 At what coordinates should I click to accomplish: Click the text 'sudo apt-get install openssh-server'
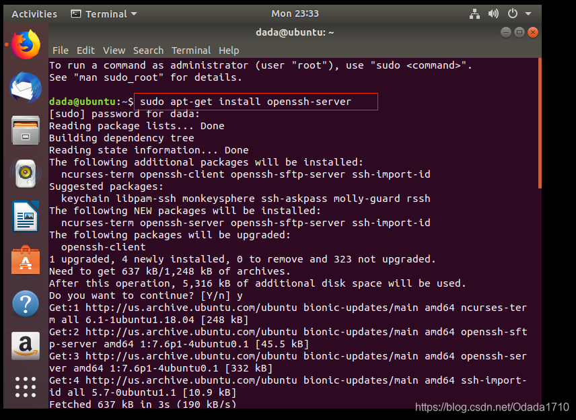click(x=246, y=102)
